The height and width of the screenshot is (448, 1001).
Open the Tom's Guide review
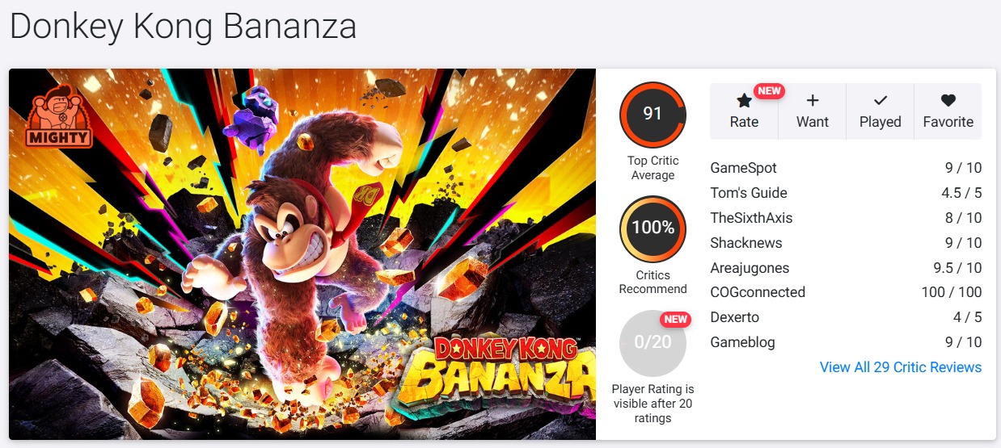[748, 193]
